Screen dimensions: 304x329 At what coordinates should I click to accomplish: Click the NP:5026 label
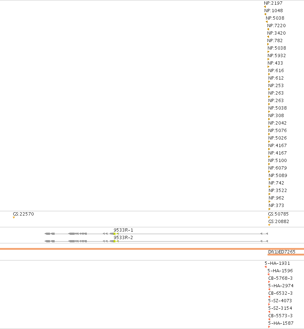click(x=278, y=138)
